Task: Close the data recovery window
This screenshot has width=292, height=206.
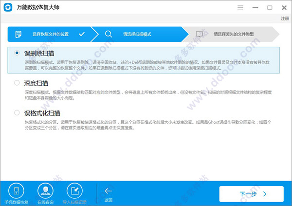Action: point(284,8)
